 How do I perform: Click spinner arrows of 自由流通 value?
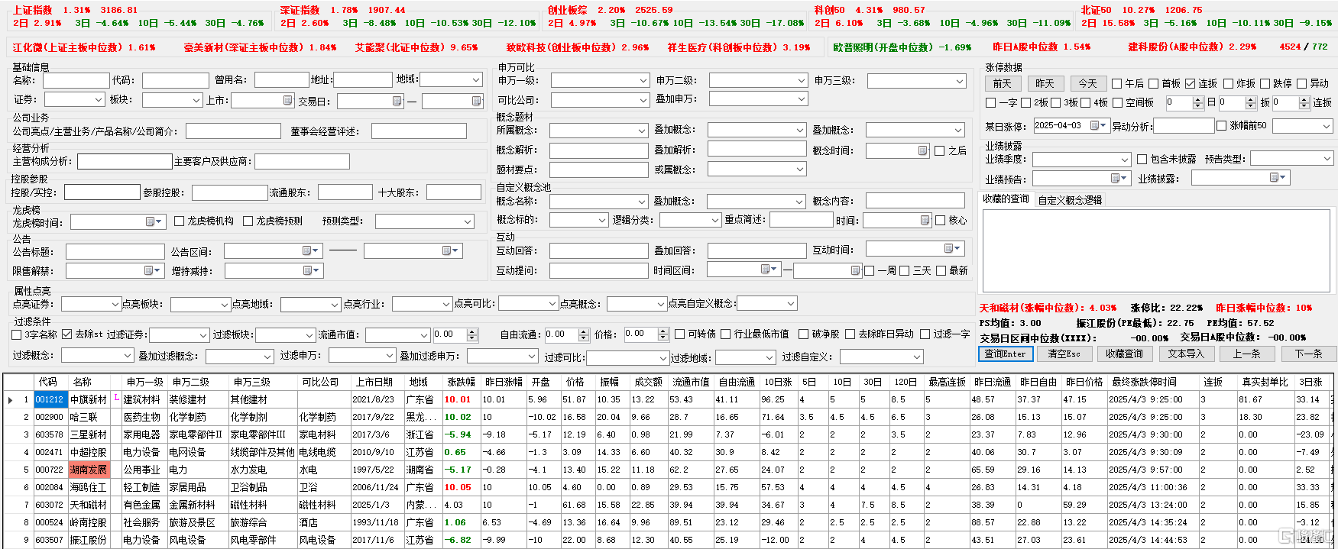(584, 334)
